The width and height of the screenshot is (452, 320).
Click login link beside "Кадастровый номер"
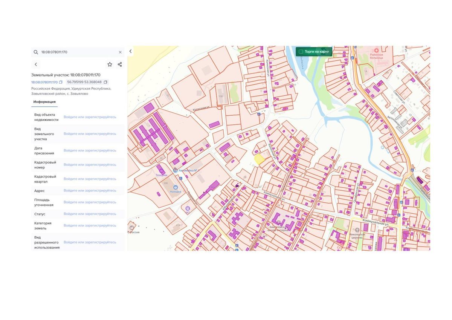coord(90,165)
